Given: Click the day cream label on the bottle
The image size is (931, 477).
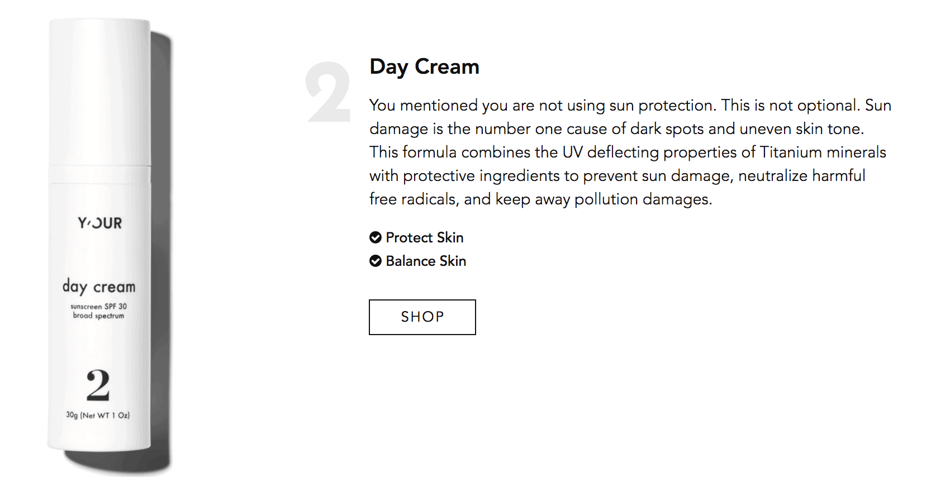Looking at the screenshot, I should click(x=99, y=287).
